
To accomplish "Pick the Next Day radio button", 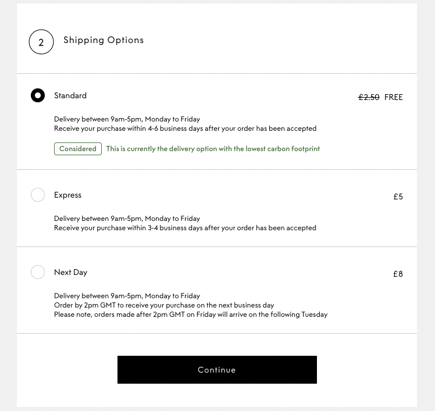I will click(38, 272).
